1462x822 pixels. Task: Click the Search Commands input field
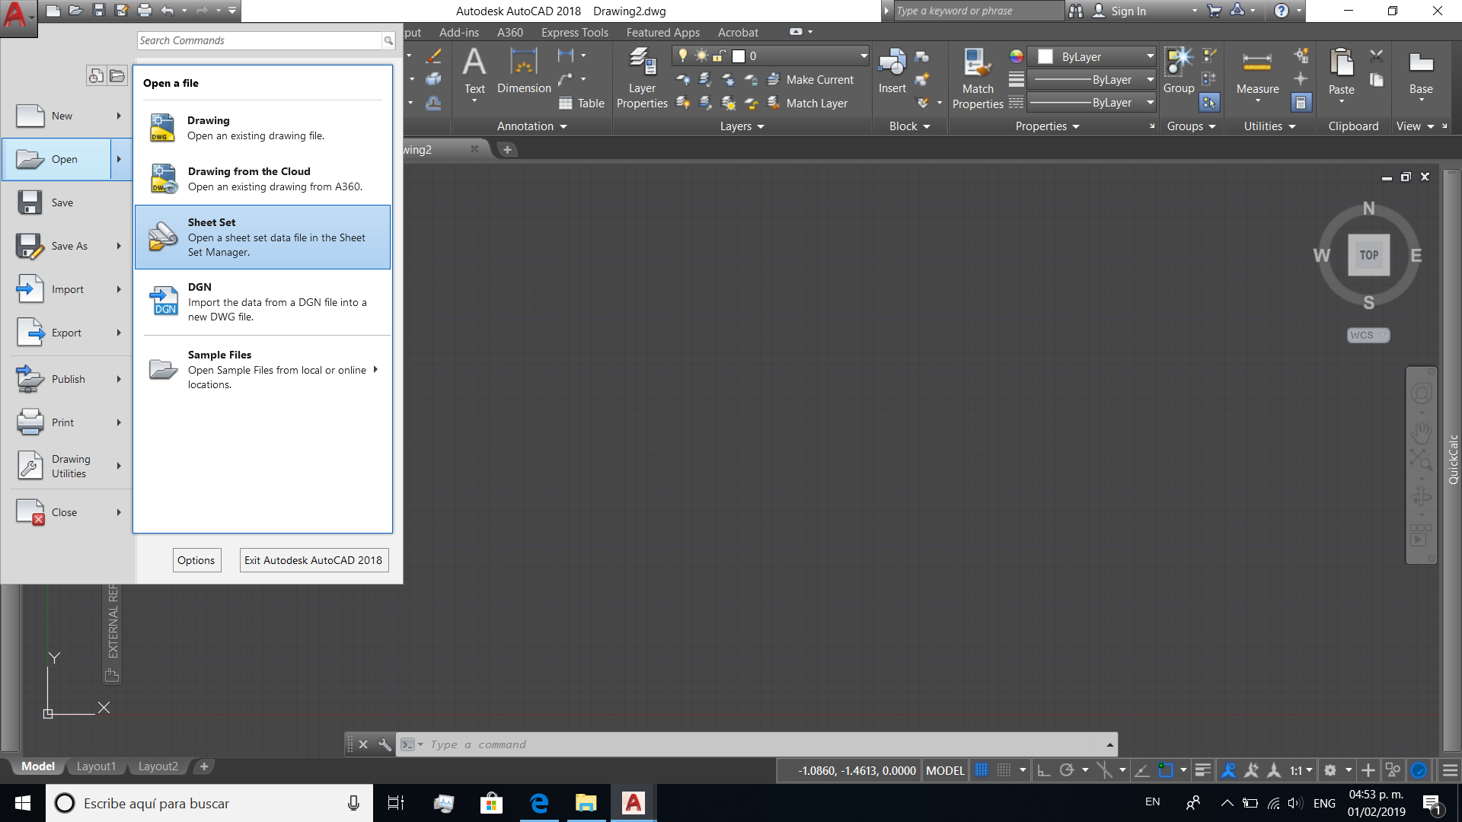pos(259,40)
